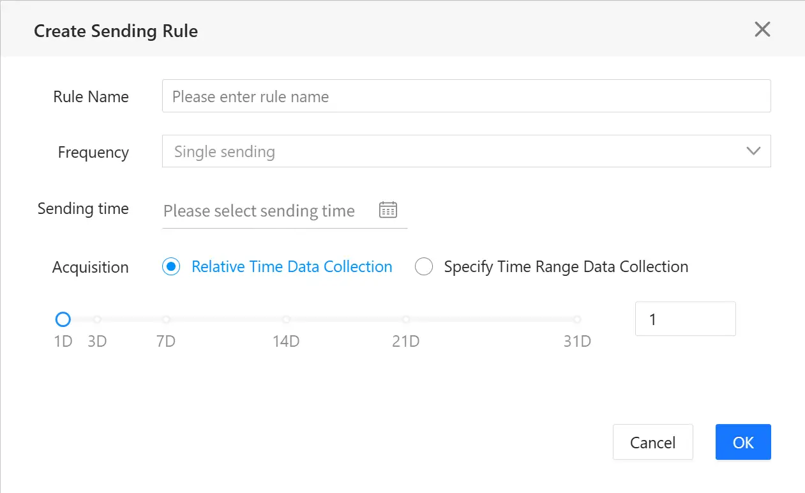Open the sending time calendar picker icon
The height and width of the screenshot is (493, 805).
click(388, 209)
